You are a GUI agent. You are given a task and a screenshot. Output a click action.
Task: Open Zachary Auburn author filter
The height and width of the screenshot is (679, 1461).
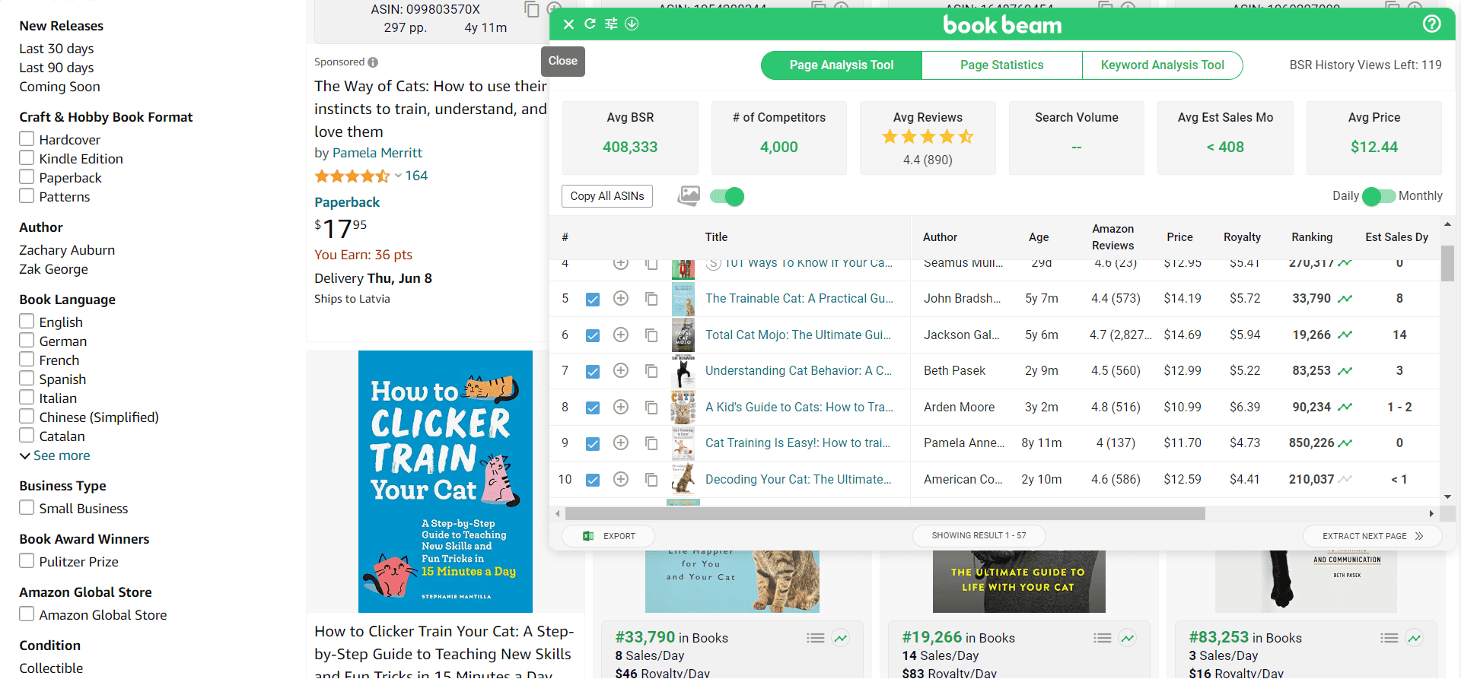pyautogui.click(x=67, y=250)
